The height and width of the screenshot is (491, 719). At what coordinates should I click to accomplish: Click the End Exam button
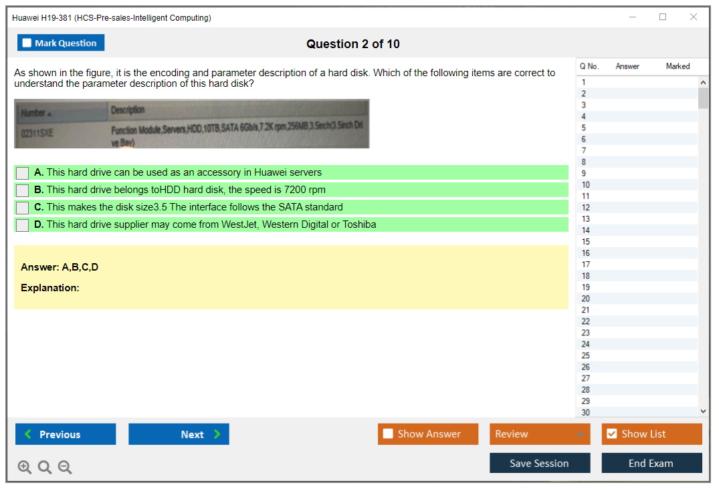coord(651,463)
